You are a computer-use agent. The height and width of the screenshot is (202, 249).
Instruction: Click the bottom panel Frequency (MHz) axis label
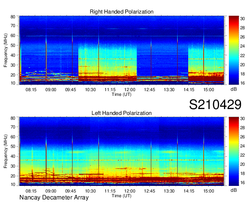tap(5, 151)
